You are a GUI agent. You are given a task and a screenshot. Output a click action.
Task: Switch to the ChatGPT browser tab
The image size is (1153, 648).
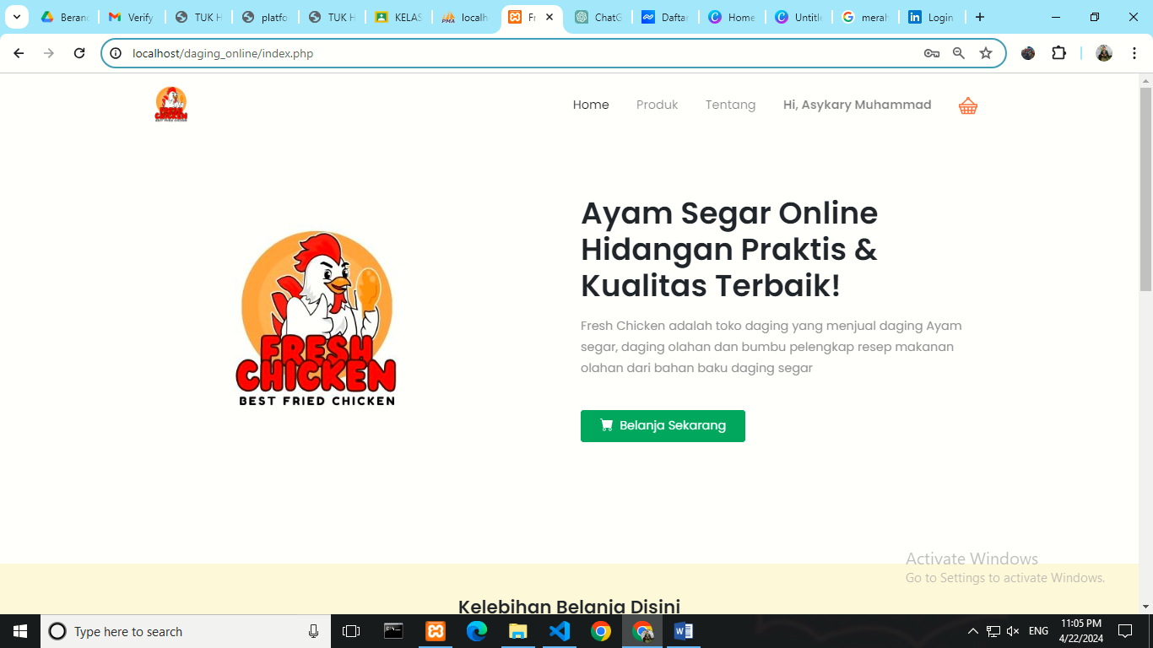click(598, 17)
